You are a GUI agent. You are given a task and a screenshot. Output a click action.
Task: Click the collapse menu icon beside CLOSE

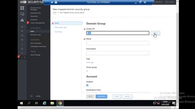click(x=31, y=96)
